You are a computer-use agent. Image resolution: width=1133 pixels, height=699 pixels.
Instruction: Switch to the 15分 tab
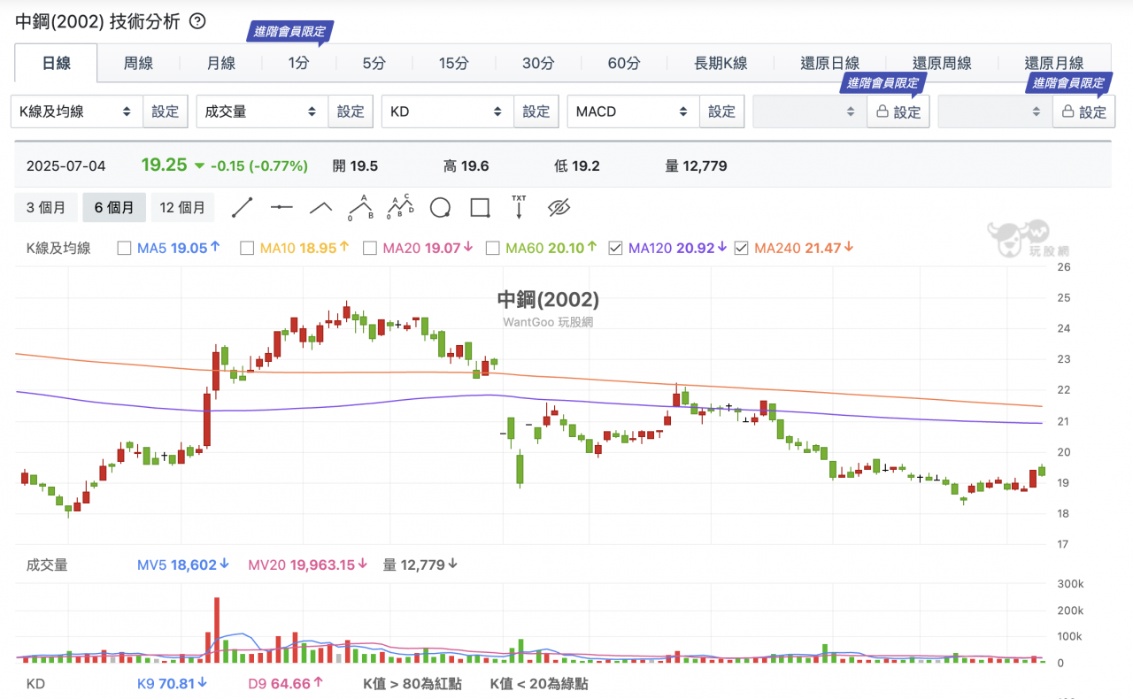(453, 63)
